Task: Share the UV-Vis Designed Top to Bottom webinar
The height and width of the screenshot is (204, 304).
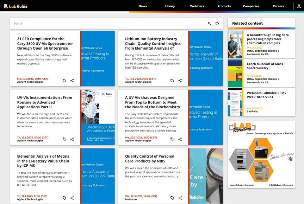Action: (180, 139)
